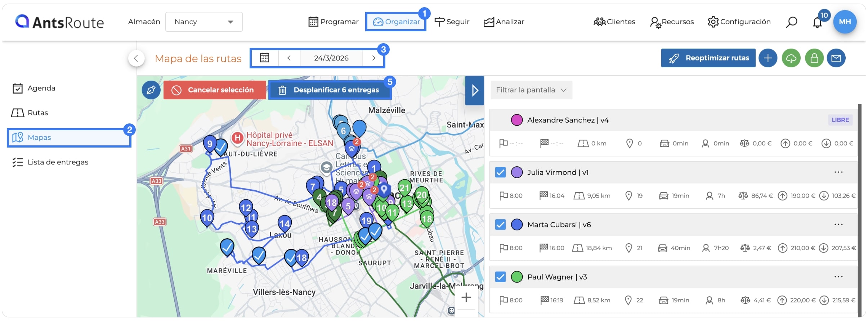Click green map pin number 21
The height and width of the screenshot is (321, 868).
click(404, 188)
